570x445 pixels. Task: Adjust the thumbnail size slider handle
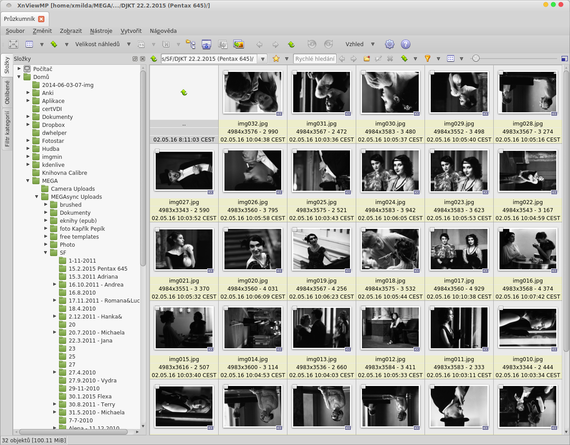pyautogui.click(x=476, y=59)
